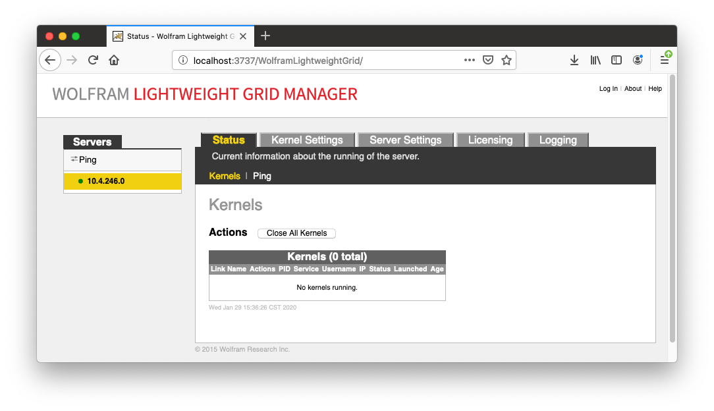Open the Firefox Library icon
The height and width of the screenshot is (411, 714).
(x=595, y=60)
